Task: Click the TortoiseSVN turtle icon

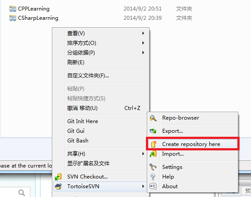Action: (58, 186)
